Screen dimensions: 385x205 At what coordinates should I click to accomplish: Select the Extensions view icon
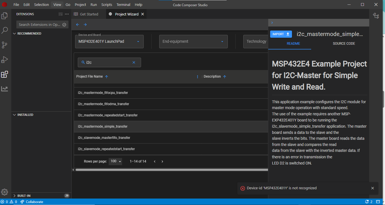pyautogui.click(x=5, y=74)
